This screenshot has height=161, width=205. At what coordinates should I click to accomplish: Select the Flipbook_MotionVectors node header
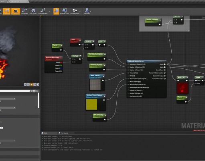pyautogui.click(x=146, y=61)
